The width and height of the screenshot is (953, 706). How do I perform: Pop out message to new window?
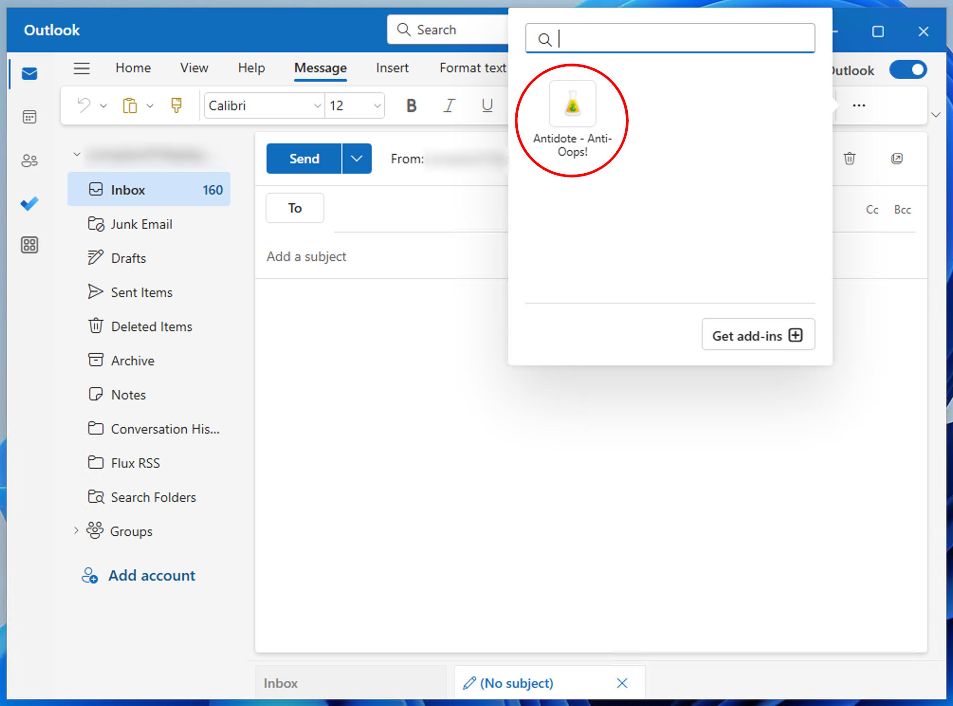[897, 158]
